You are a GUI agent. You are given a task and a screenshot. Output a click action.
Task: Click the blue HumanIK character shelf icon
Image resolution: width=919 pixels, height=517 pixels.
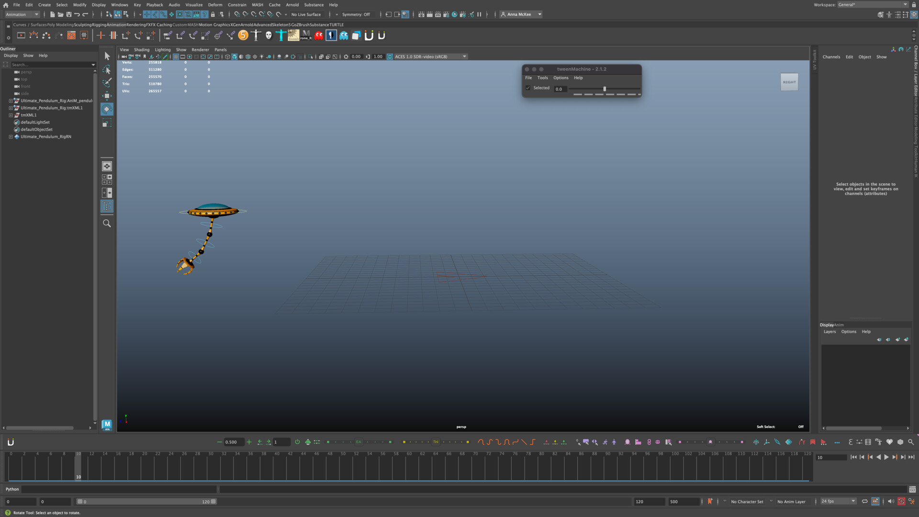tap(281, 35)
